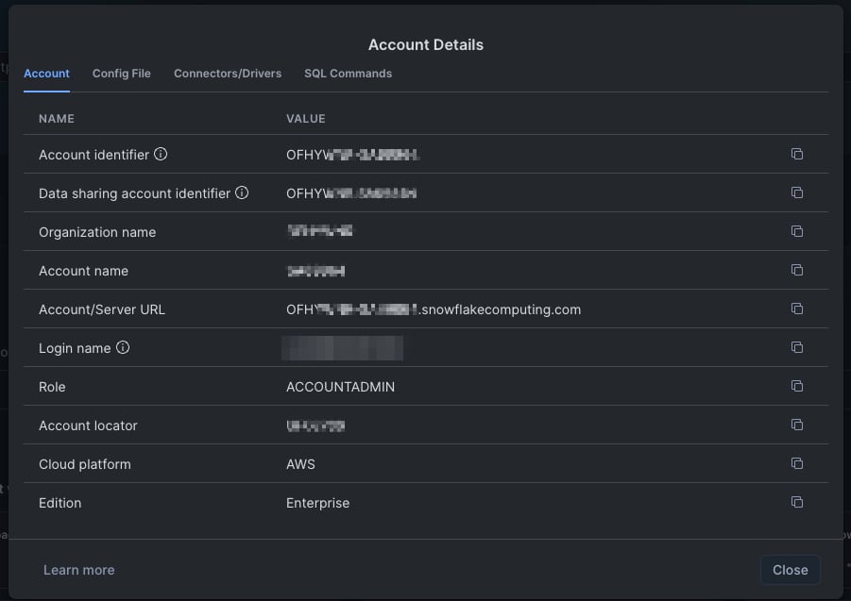Show info tooltip for Account identifier

point(161,154)
